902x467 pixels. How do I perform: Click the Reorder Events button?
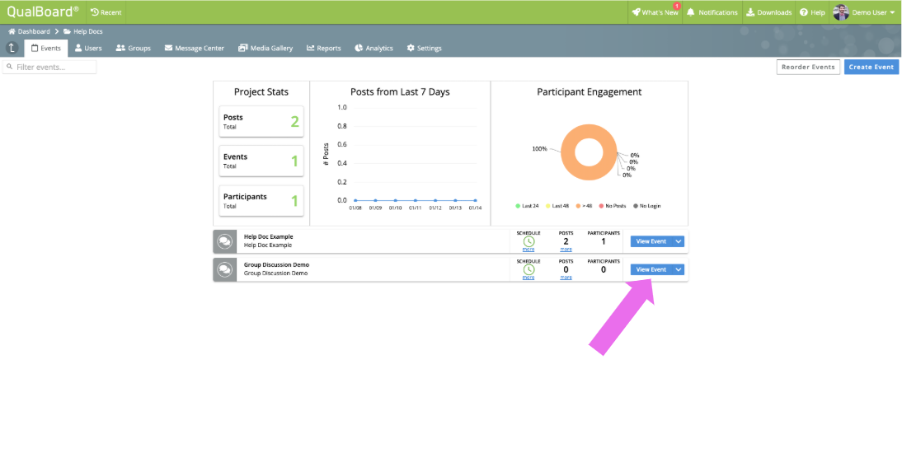(x=808, y=68)
